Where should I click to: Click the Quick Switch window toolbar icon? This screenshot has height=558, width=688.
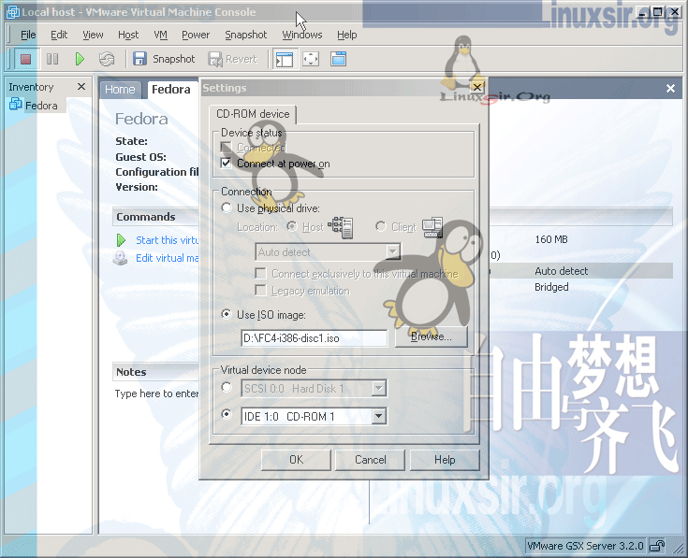click(338, 59)
